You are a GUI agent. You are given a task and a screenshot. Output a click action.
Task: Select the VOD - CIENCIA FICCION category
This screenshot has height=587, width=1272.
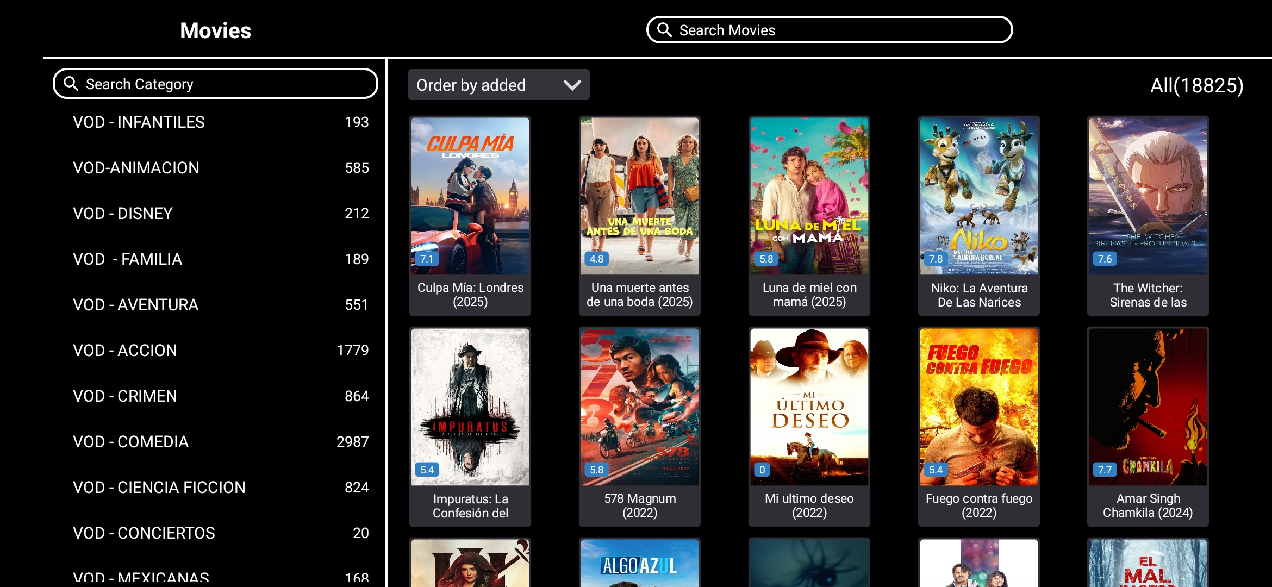pos(159,488)
